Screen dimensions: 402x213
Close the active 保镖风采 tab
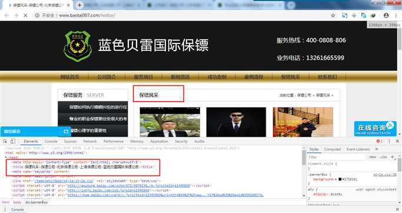[x=68, y=5]
